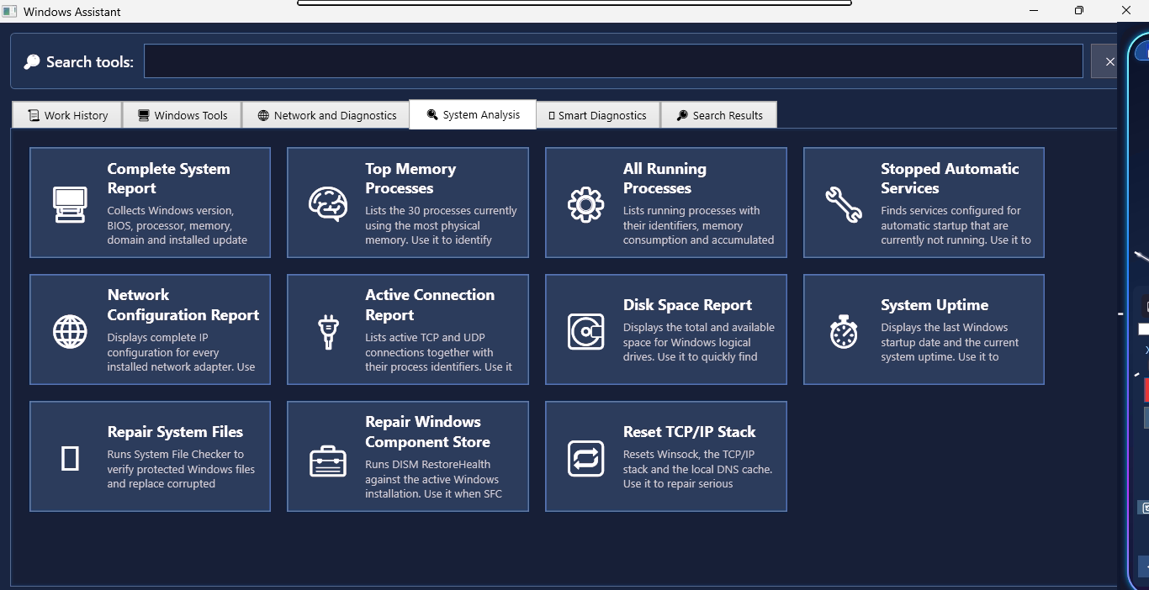Click the globe icon on Network Configuration Report
Viewport: 1149px width, 590px height.
coord(70,331)
